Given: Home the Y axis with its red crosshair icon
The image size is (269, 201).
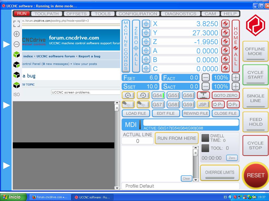Looking at the screenshot, I should [x=225, y=33].
